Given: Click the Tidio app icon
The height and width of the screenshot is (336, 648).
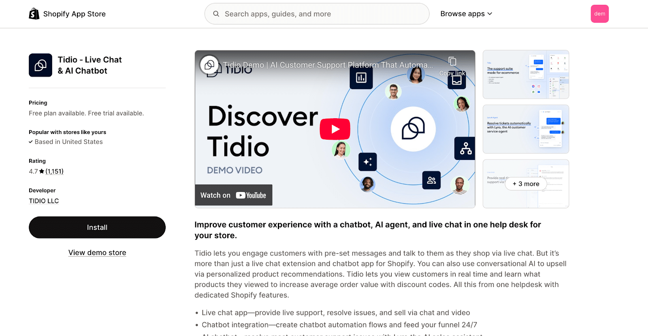Looking at the screenshot, I should coord(40,65).
